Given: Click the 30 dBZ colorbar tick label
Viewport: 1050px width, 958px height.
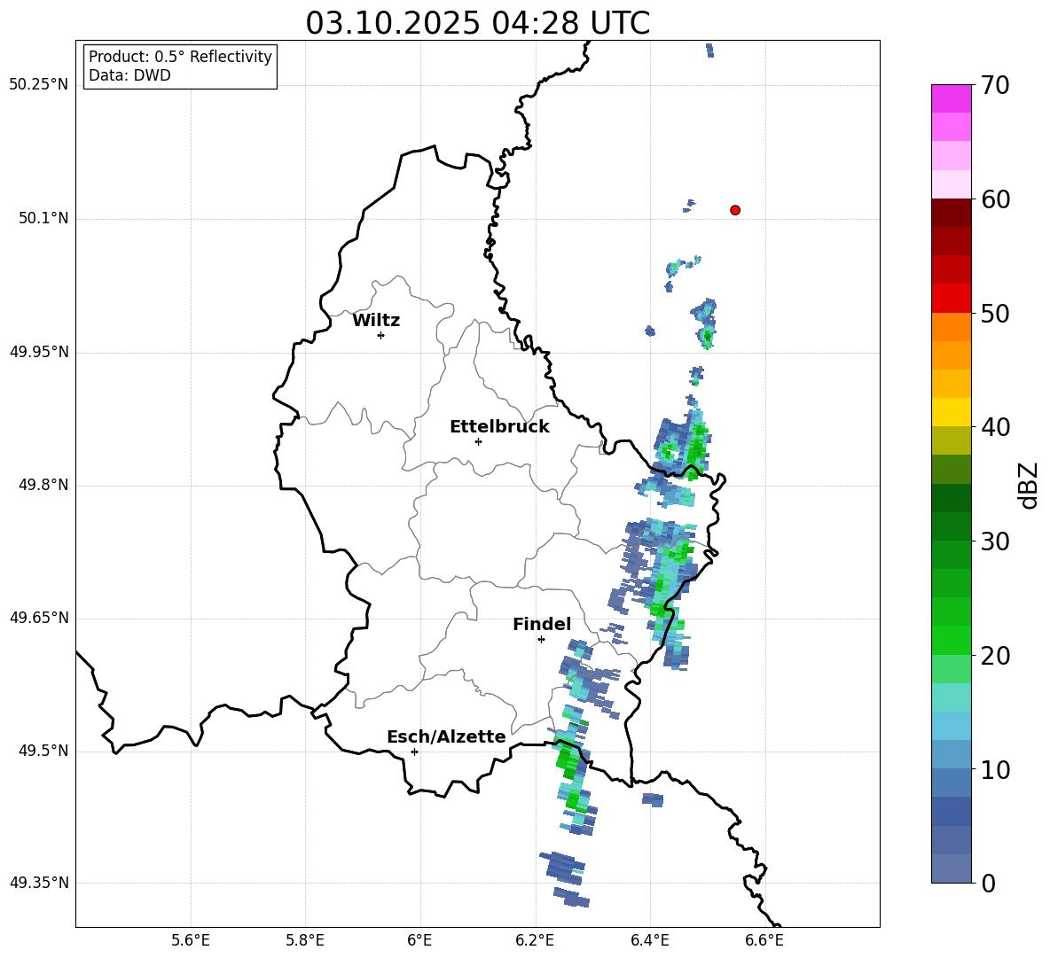Looking at the screenshot, I should pos(995,541).
